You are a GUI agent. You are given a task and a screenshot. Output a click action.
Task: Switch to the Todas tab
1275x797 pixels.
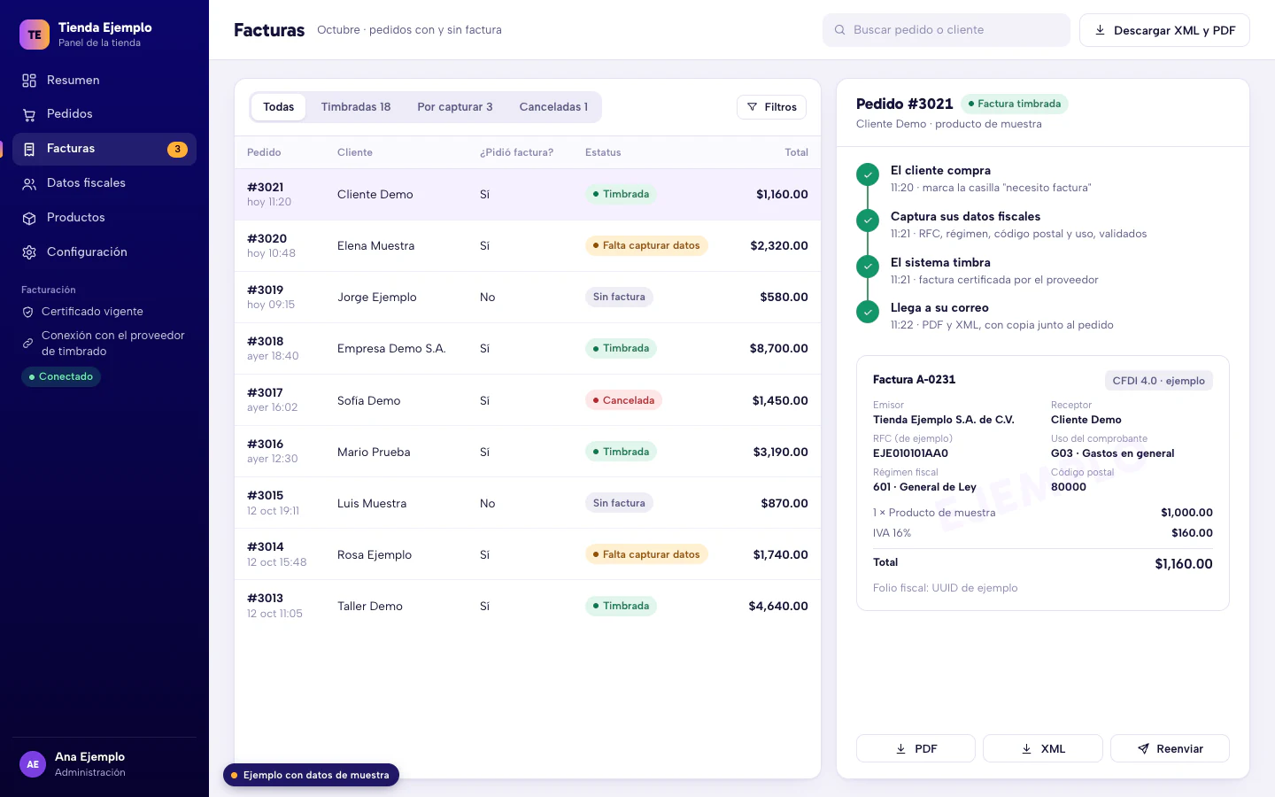tap(278, 107)
